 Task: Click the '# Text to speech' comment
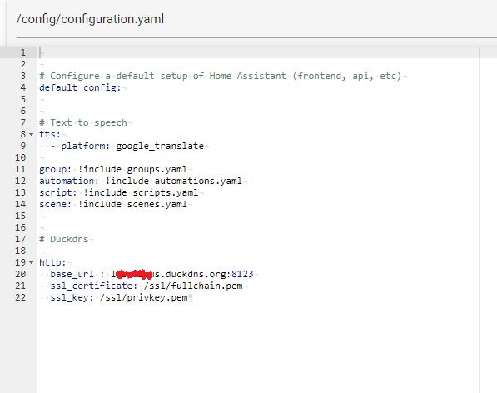[x=83, y=122]
